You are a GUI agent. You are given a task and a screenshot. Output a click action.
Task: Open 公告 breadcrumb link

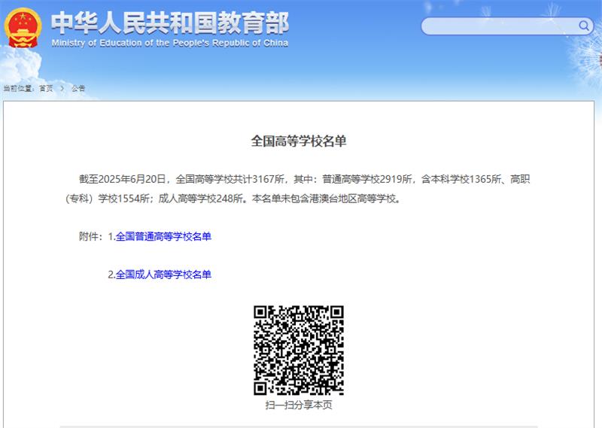click(78, 88)
